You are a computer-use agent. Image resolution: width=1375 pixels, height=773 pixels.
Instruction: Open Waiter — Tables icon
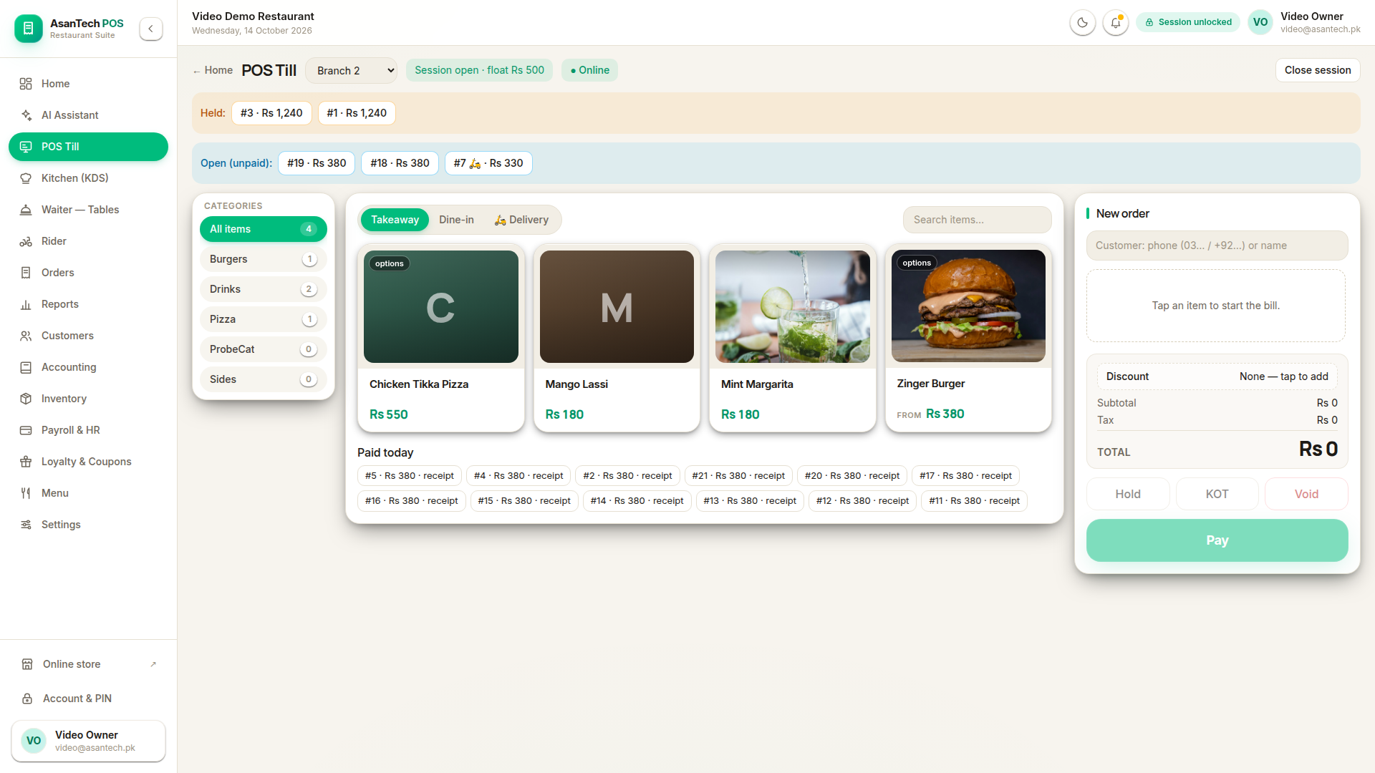tap(26, 210)
